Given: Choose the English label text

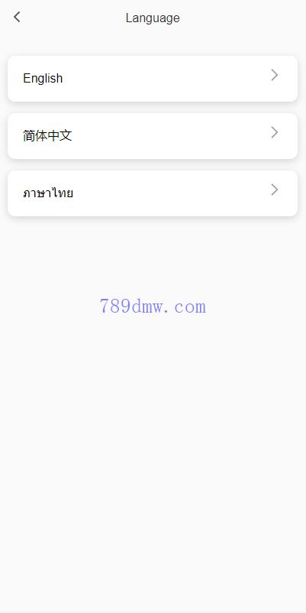Looking at the screenshot, I should coord(43,78).
